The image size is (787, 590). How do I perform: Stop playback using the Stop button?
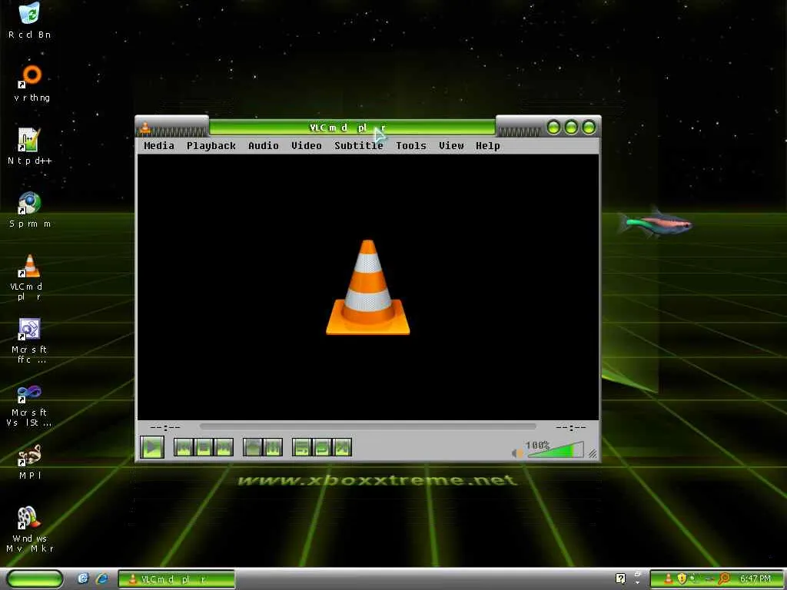204,447
